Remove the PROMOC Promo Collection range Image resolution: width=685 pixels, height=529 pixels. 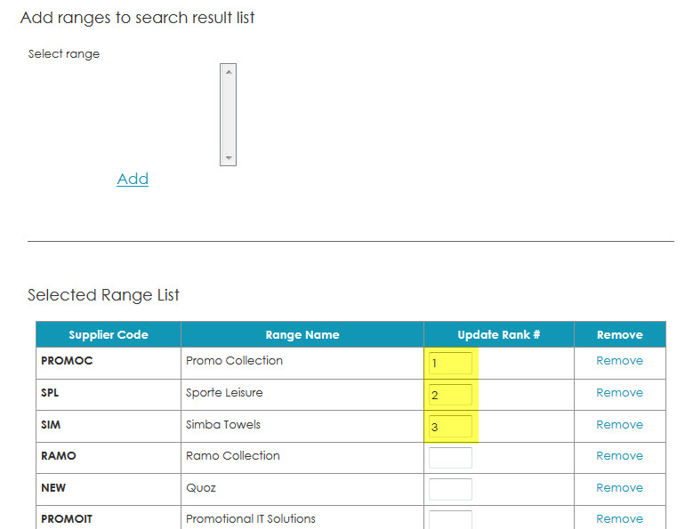click(619, 361)
